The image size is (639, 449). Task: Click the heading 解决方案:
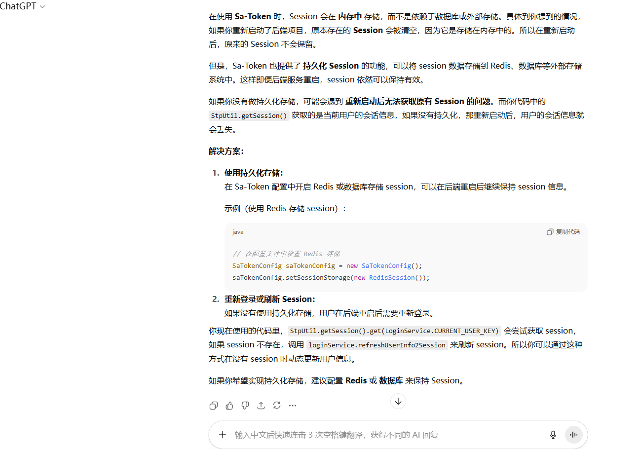pyautogui.click(x=226, y=151)
